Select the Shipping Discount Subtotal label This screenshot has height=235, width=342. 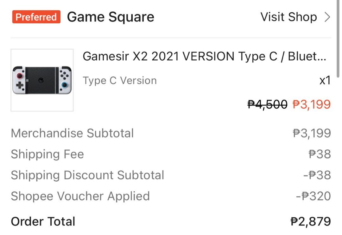(x=87, y=175)
